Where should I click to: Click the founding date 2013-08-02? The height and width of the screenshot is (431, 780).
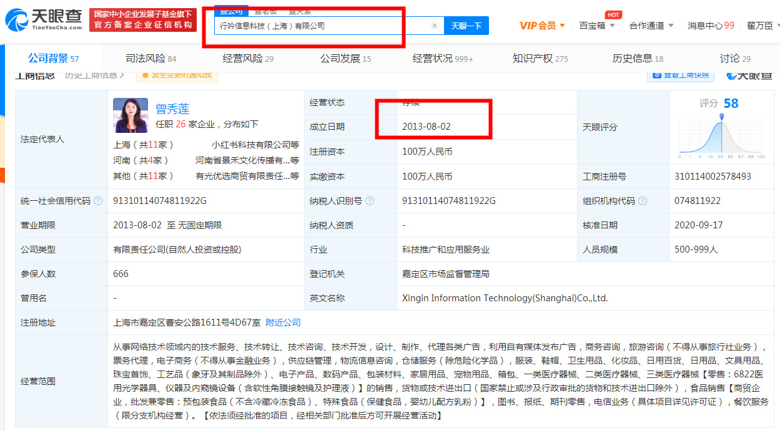427,127
